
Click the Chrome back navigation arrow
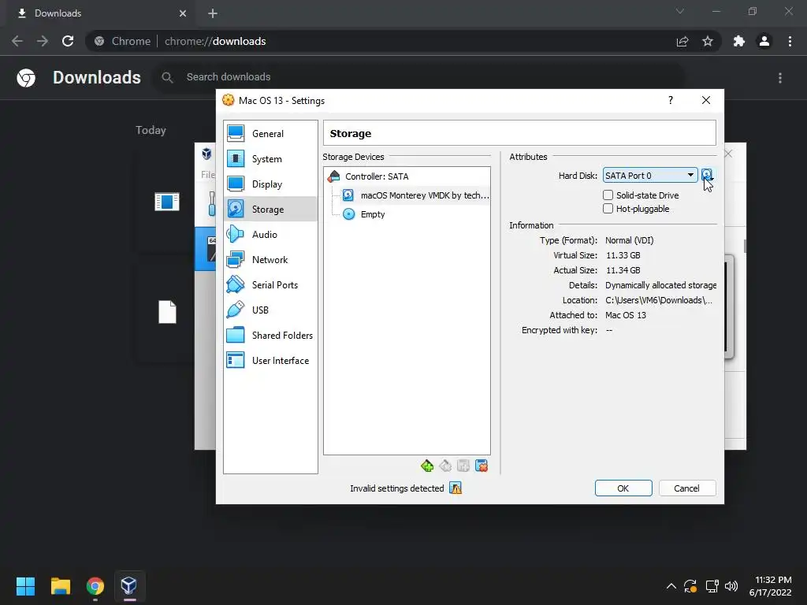17,41
